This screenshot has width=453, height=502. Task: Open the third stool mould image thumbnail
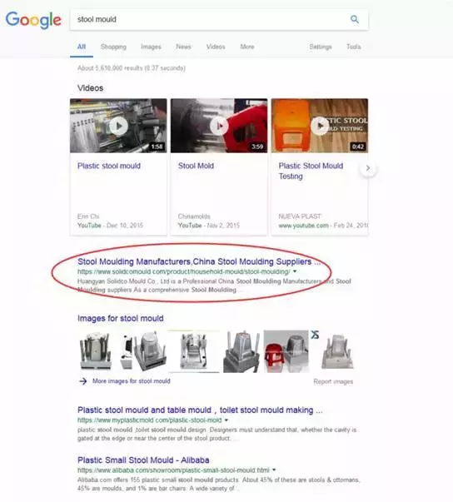click(194, 351)
